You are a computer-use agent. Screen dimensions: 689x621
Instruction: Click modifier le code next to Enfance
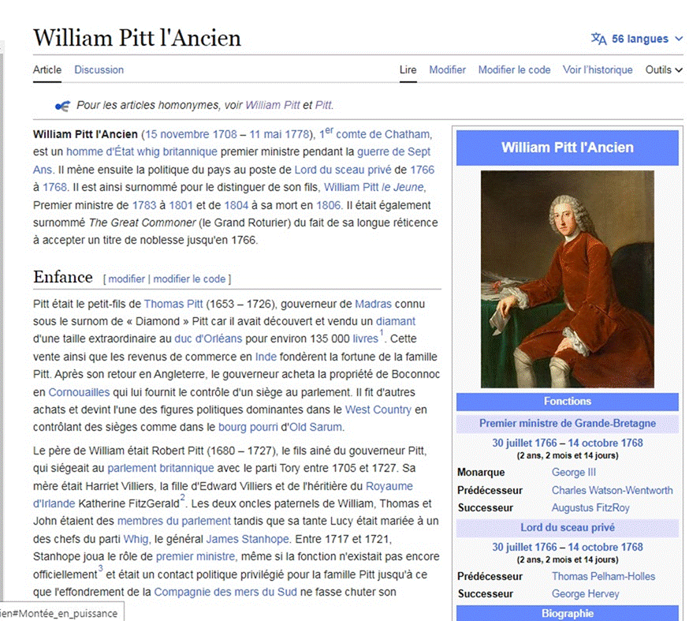[x=189, y=279]
